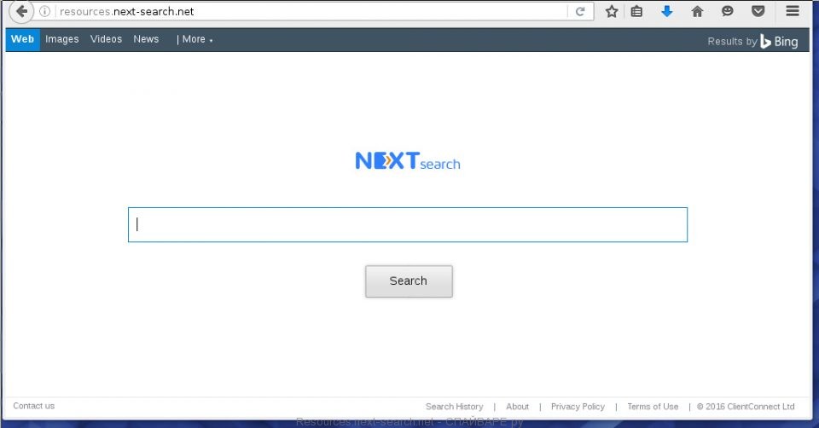Open downloads with the blue arrow icon
Image resolution: width=819 pixels, height=428 pixels.
tap(667, 12)
